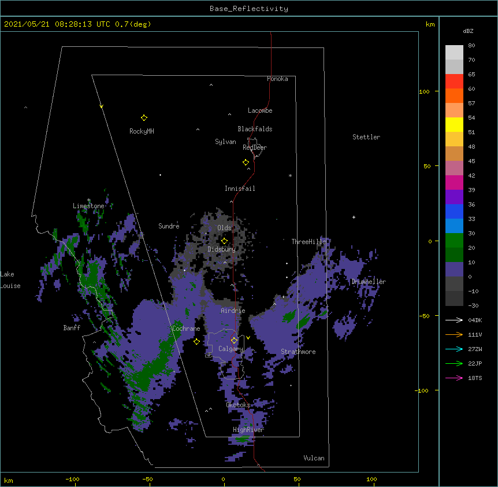Screen dimensions: 498x487
Task: Select yellow diamond marker below RedDeer
Action: [246, 163]
